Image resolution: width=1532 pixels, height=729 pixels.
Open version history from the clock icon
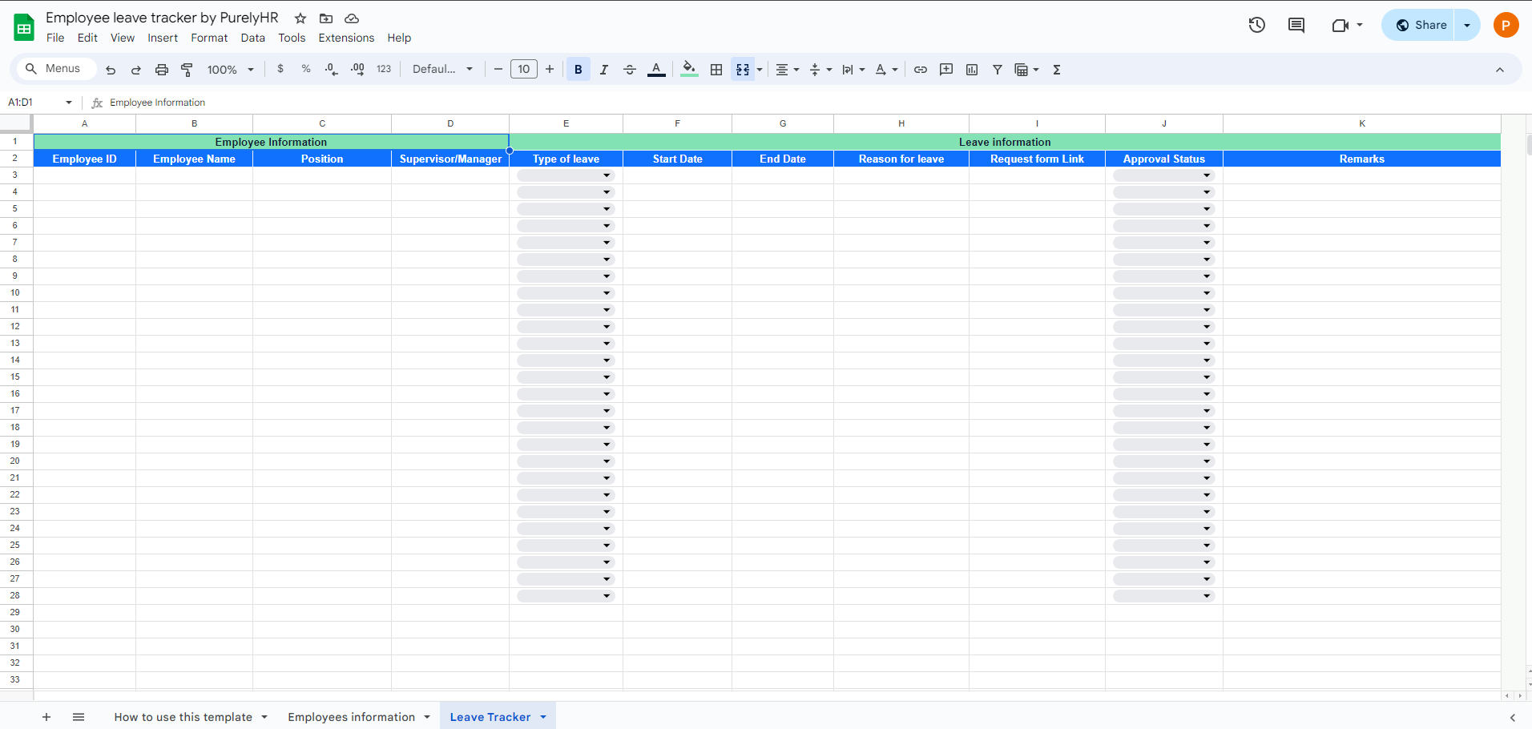click(1256, 25)
